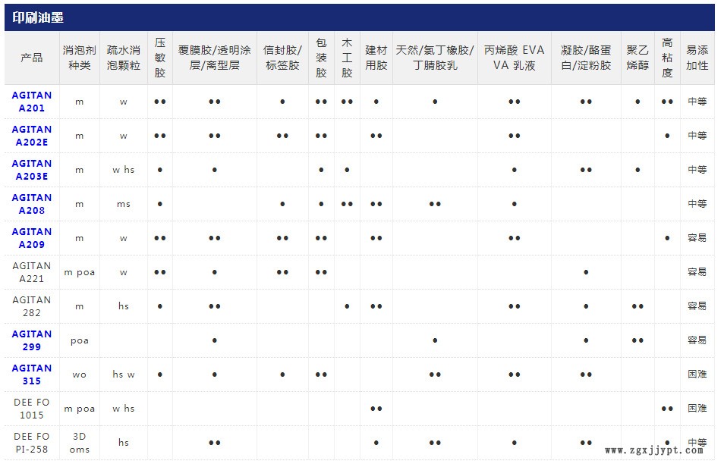Viewport: 724px width, 467px height.
Task: Click the 覆膜胶/透明涂层/离型层 column header
Action: (x=214, y=58)
